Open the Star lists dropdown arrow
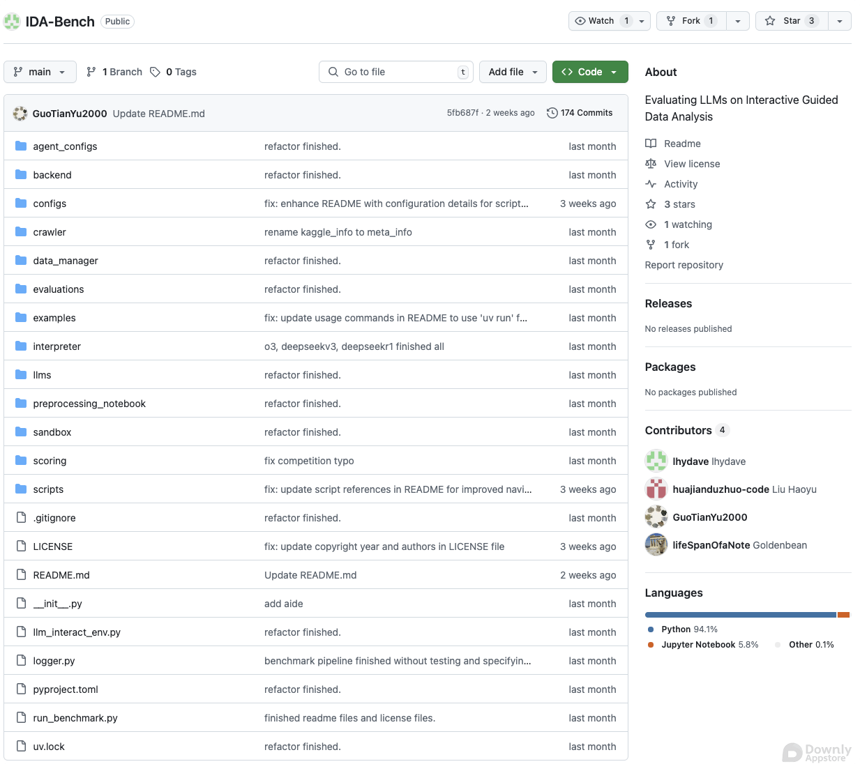This screenshot has height=764, width=860. pos(840,21)
